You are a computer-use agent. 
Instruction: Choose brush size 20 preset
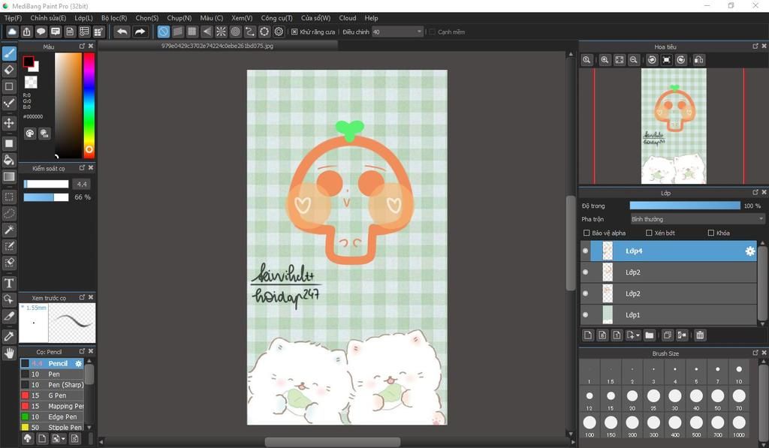632,398
